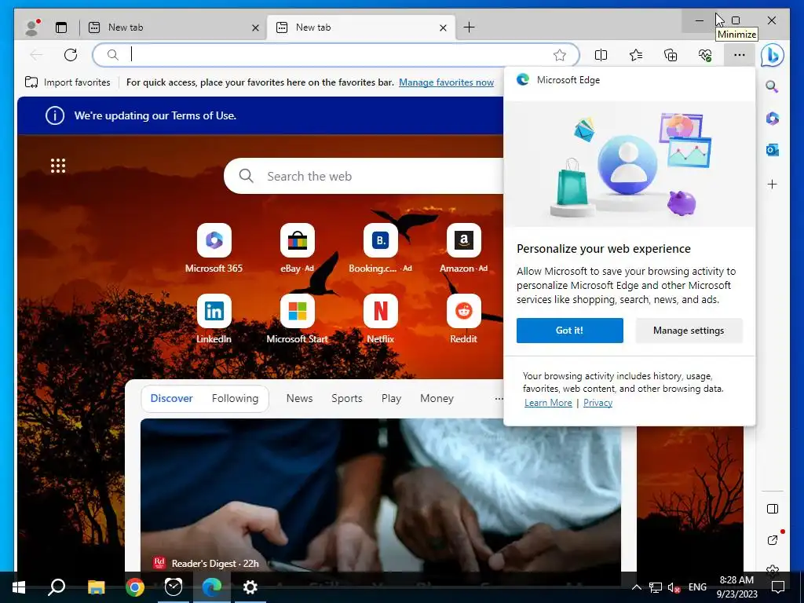Open the Play feed tab
804x603 pixels.
pos(391,398)
